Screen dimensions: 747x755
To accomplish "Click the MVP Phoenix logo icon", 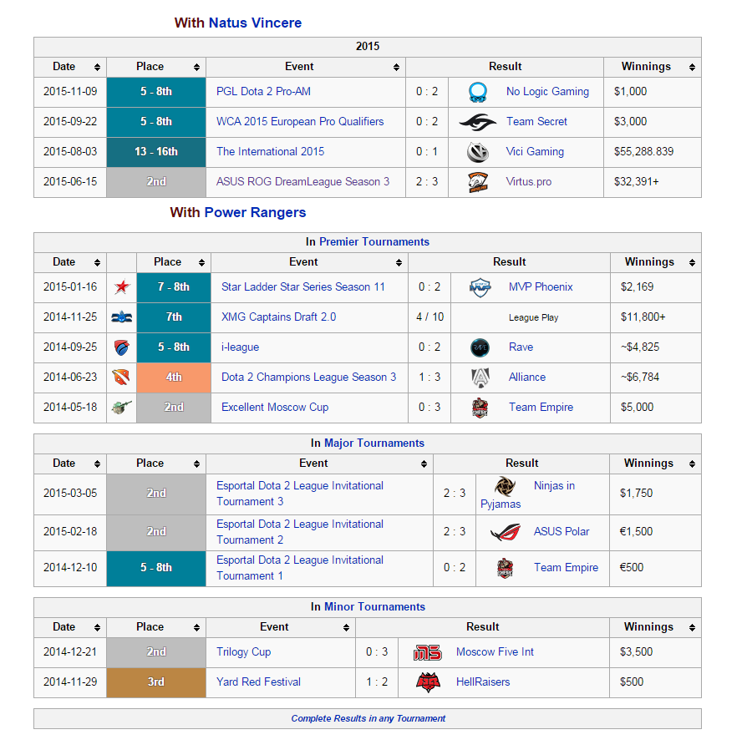I will click(x=480, y=287).
